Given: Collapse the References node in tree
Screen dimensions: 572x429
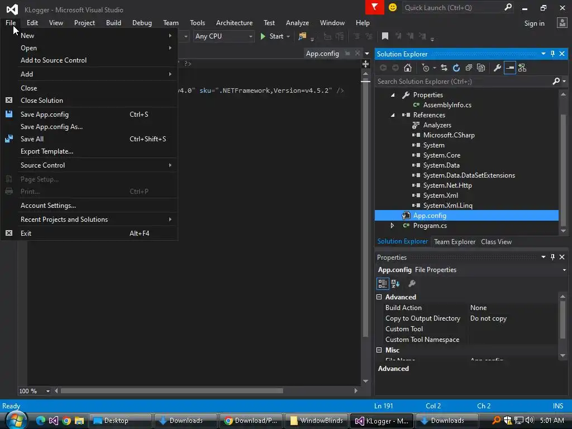Looking at the screenshot, I should pyautogui.click(x=393, y=115).
